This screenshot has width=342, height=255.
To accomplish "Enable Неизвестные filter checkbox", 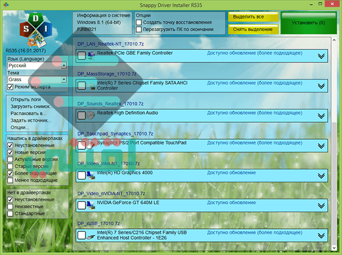I will pyautogui.click(x=10, y=207).
